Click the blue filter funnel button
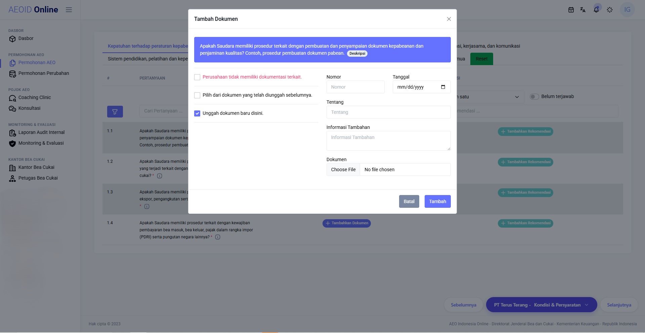The height and width of the screenshot is (333, 645). (x=115, y=112)
